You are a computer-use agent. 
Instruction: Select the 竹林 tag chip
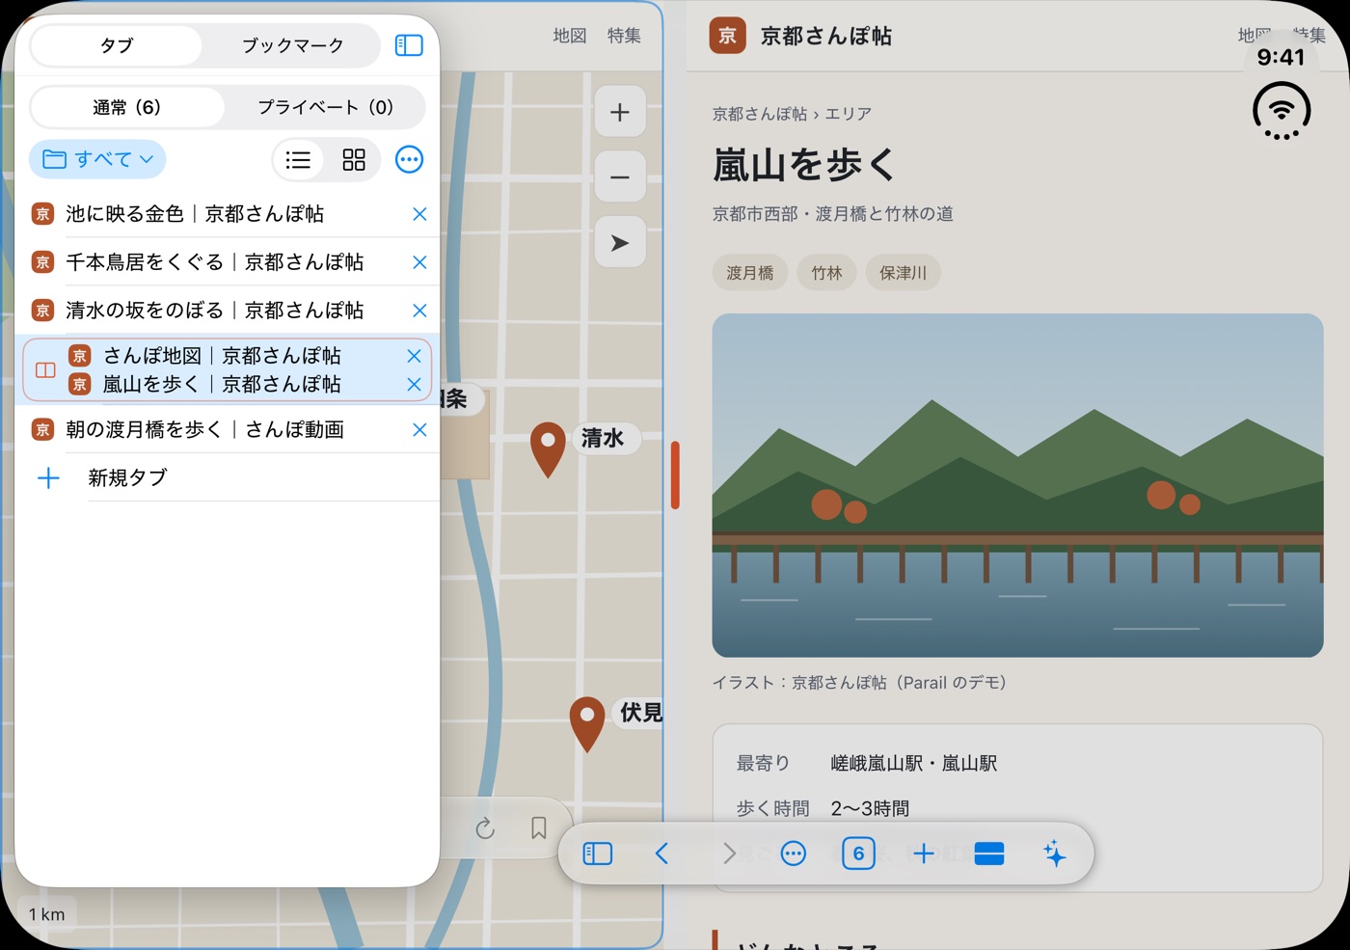tap(826, 273)
